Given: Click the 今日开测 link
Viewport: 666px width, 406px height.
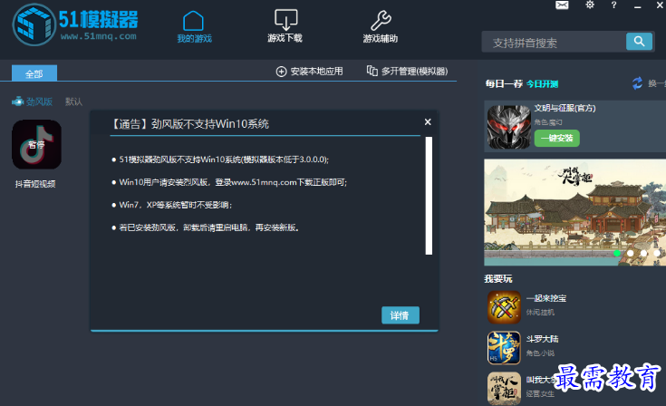Looking at the screenshot, I should pyautogui.click(x=543, y=84).
